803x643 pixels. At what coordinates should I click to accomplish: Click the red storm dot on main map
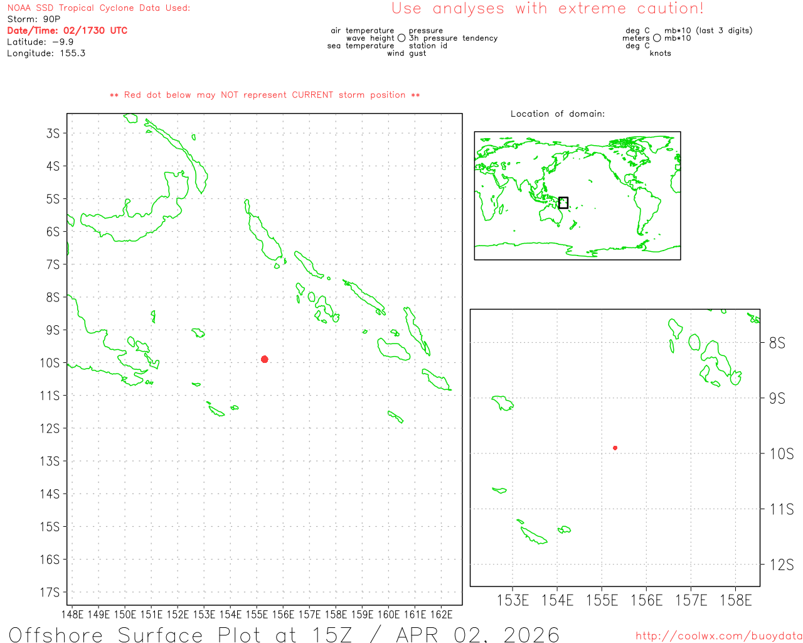265,359
